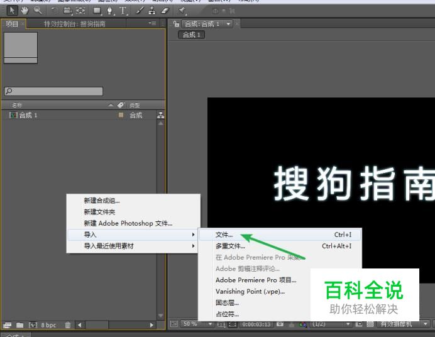This screenshot has width=435, height=337.
Task: Click the new composition icon at panel bottom
Action: 33,325
